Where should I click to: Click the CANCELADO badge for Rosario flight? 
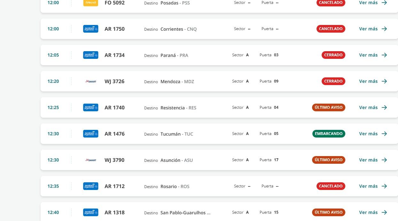(x=331, y=186)
